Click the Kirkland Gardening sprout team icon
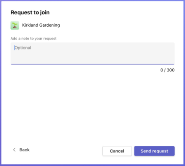 coord(15,25)
